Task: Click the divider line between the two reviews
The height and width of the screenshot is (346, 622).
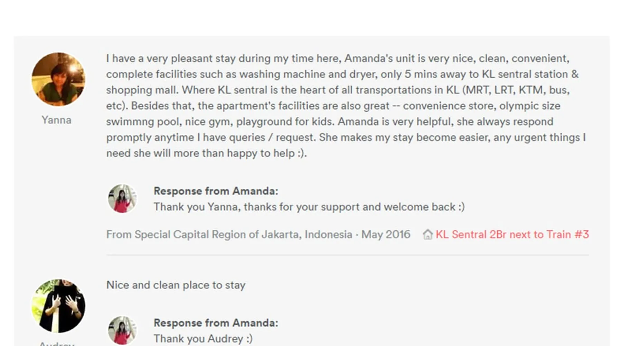Action: click(x=348, y=255)
